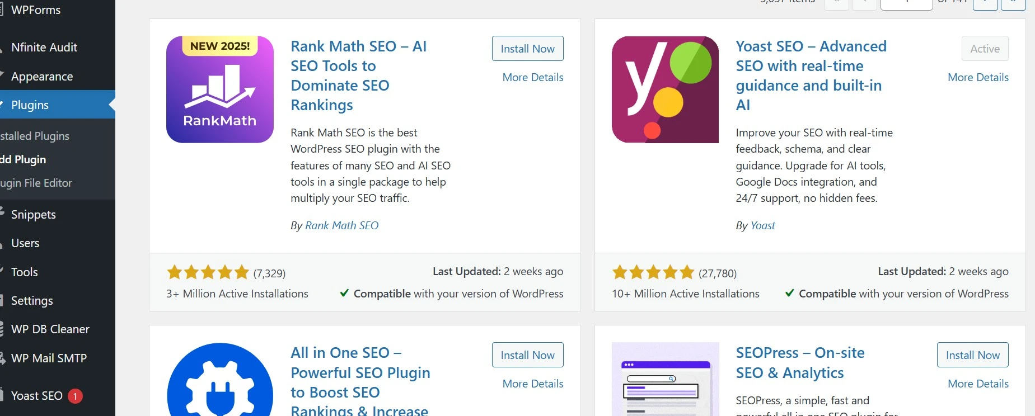The height and width of the screenshot is (416, 1035).
Task: Click the Yoast SEO notification badge in sidebar
Action: 76,396
